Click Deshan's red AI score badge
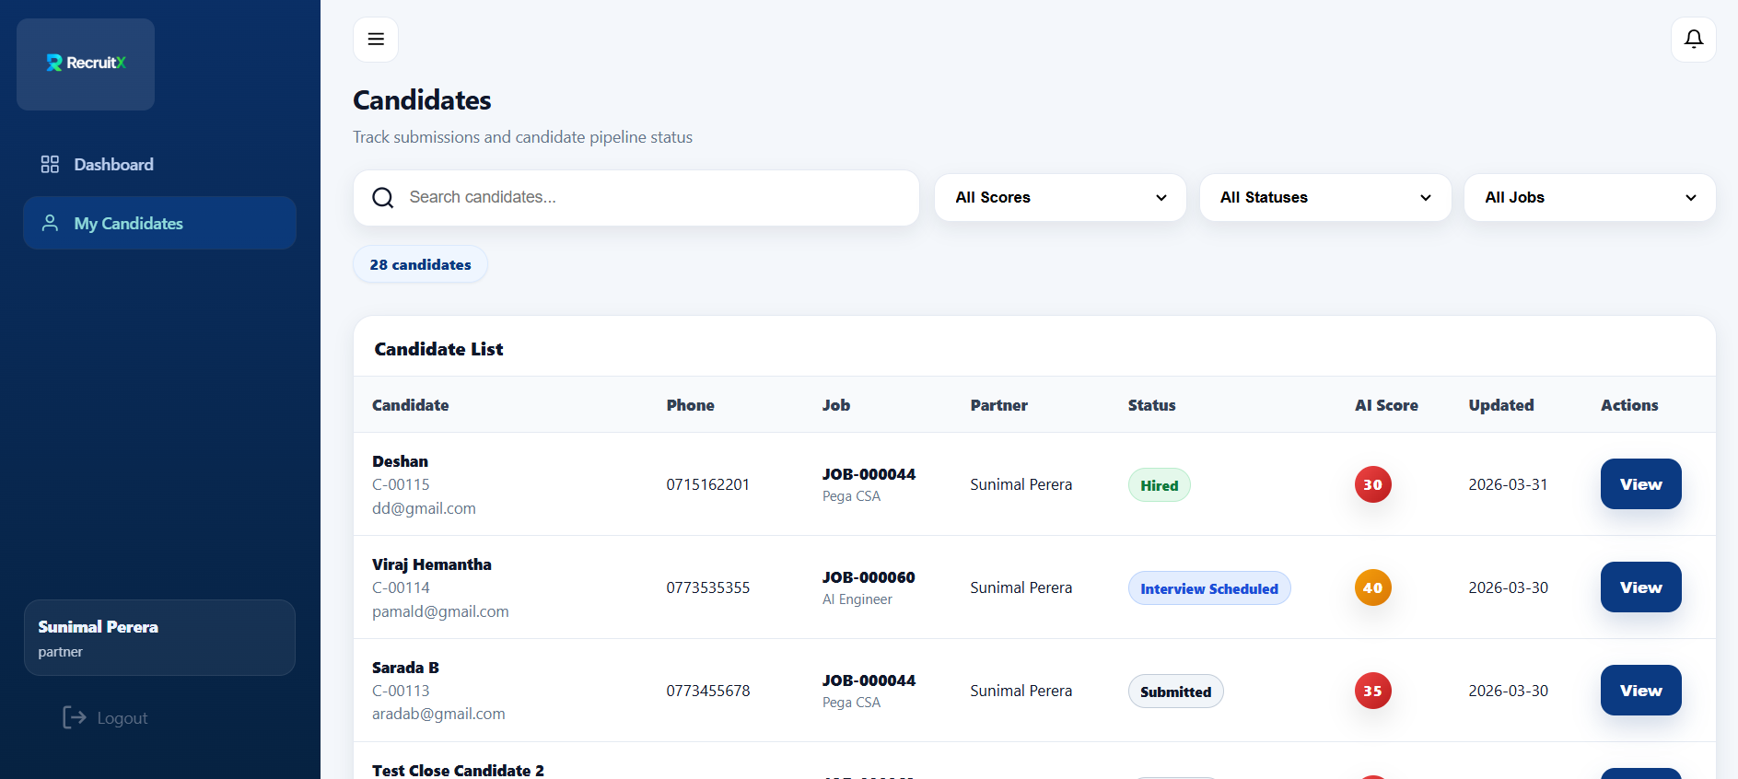This screenshot has height=779, width=1738. tap(1372, 485)
